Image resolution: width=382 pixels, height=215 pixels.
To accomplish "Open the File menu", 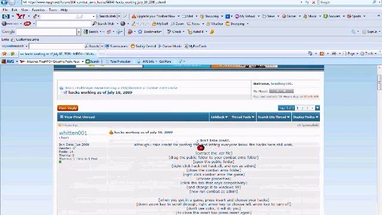I will coord(5,10).
